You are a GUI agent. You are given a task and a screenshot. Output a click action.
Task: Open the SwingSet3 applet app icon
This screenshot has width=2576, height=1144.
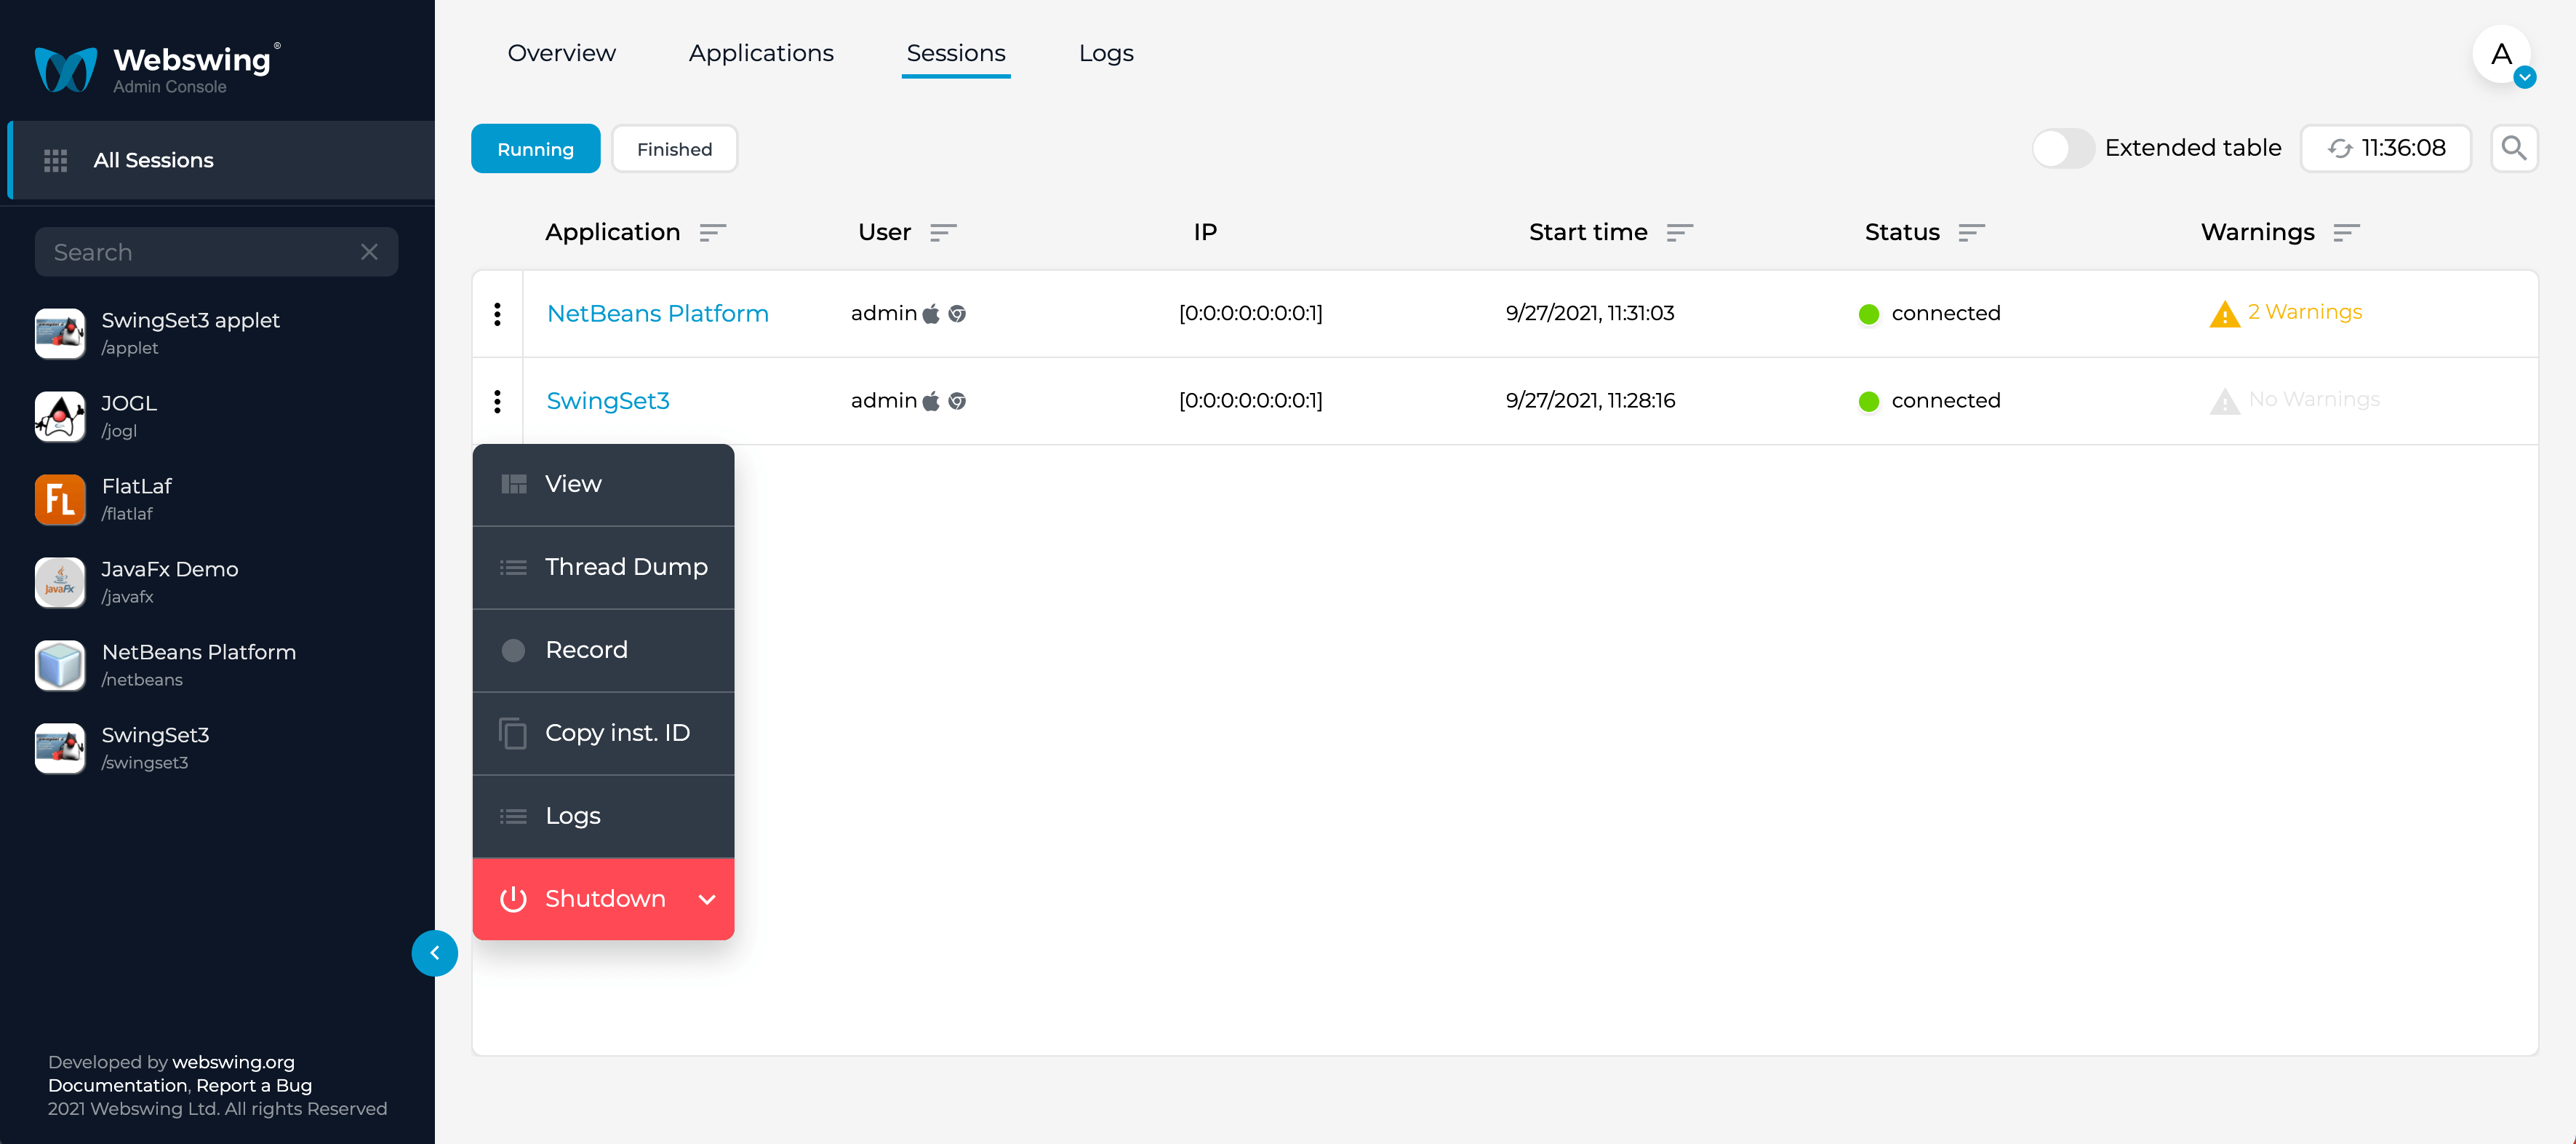point(60,333)
